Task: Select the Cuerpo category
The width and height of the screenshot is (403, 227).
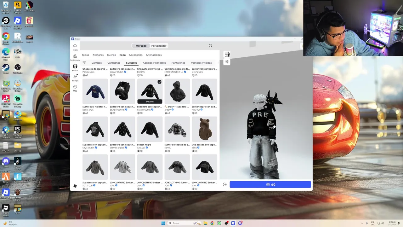Action: pos(111,55)
